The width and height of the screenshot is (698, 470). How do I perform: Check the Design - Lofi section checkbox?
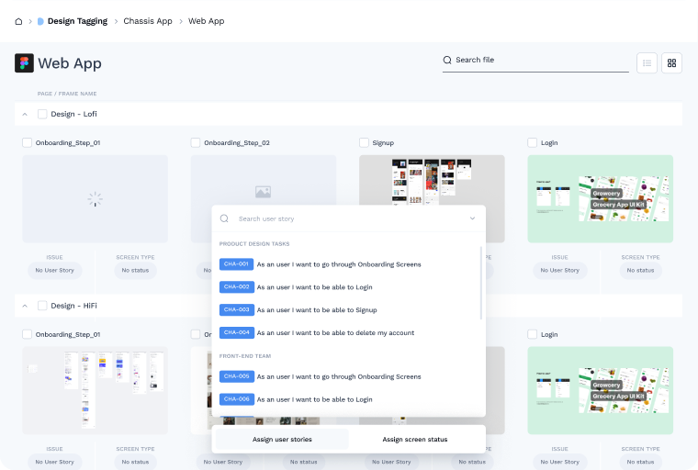coord(42,114)
